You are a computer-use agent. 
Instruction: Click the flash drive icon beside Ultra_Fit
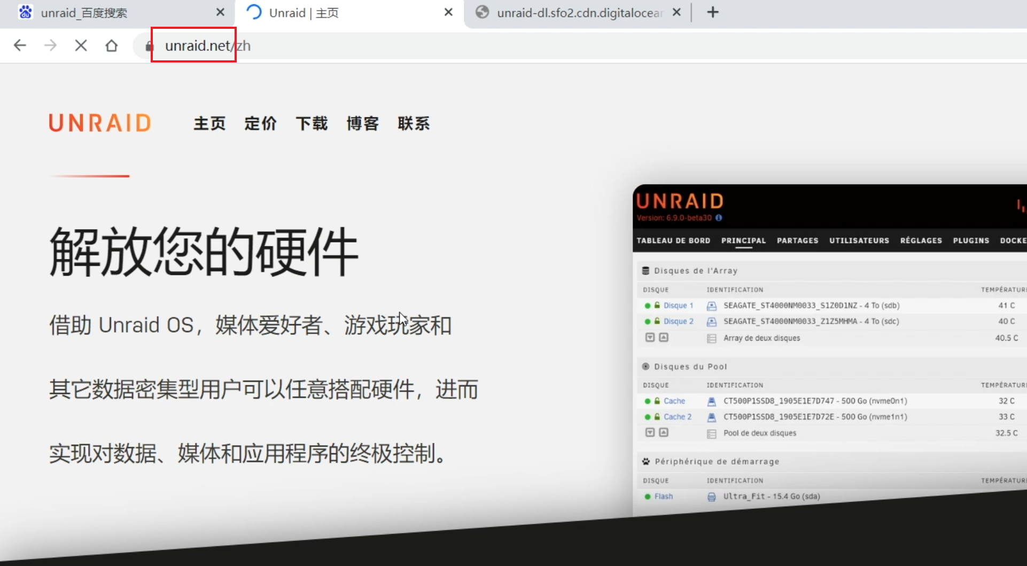click(712, 497)
